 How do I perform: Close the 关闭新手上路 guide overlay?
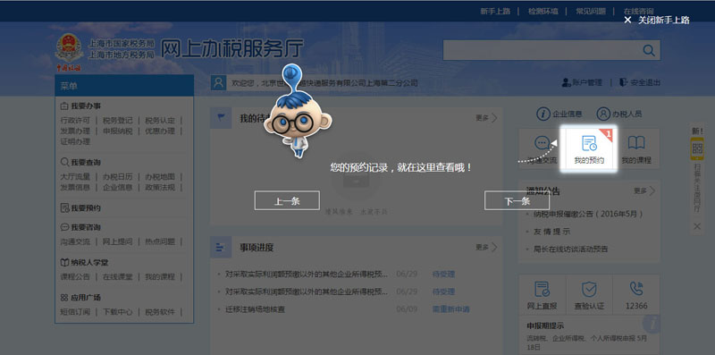click(x=658, y=20)
